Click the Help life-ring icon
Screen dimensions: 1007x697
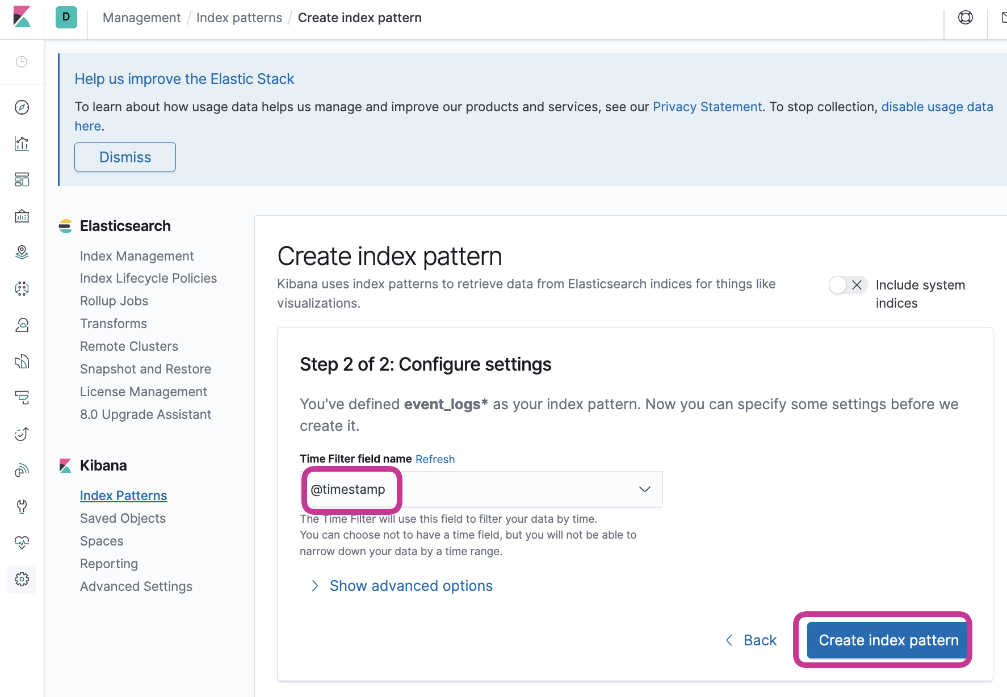965,18
